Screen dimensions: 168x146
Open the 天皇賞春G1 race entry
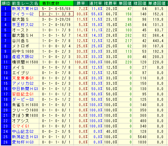point(23,78)
